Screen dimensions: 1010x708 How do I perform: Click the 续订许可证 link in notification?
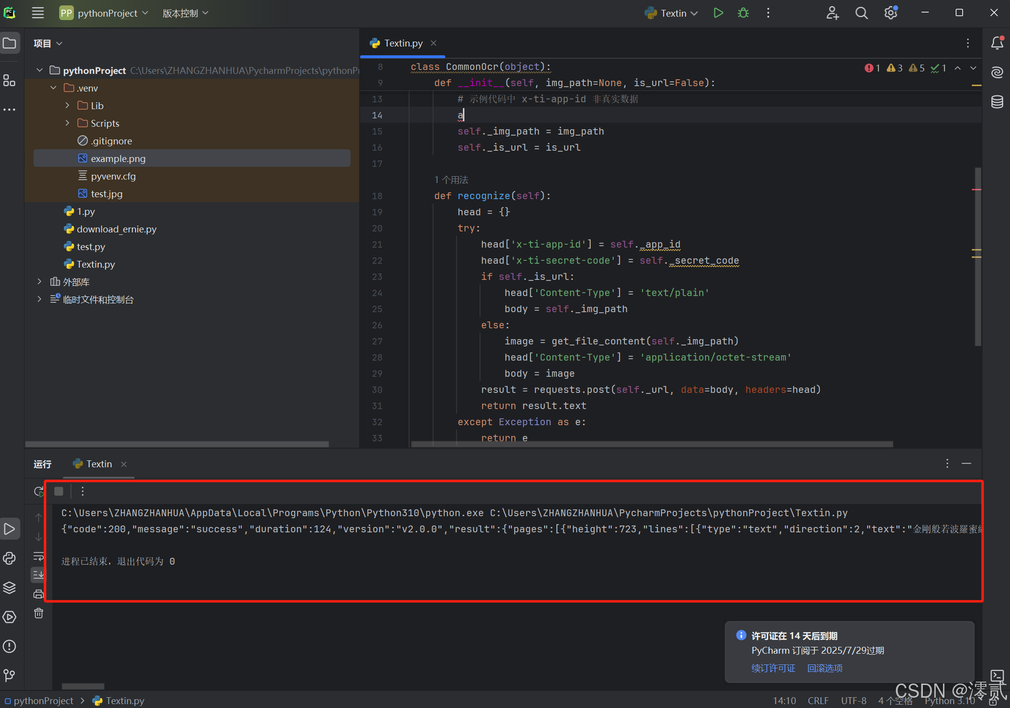(773, 668)
